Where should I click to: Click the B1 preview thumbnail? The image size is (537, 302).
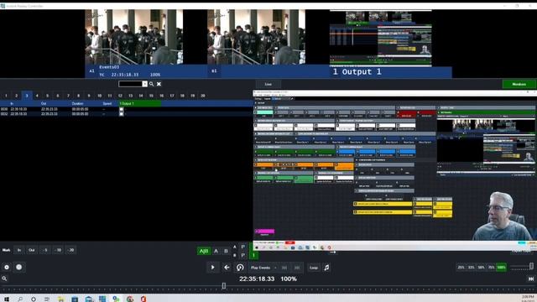point(256,37)
